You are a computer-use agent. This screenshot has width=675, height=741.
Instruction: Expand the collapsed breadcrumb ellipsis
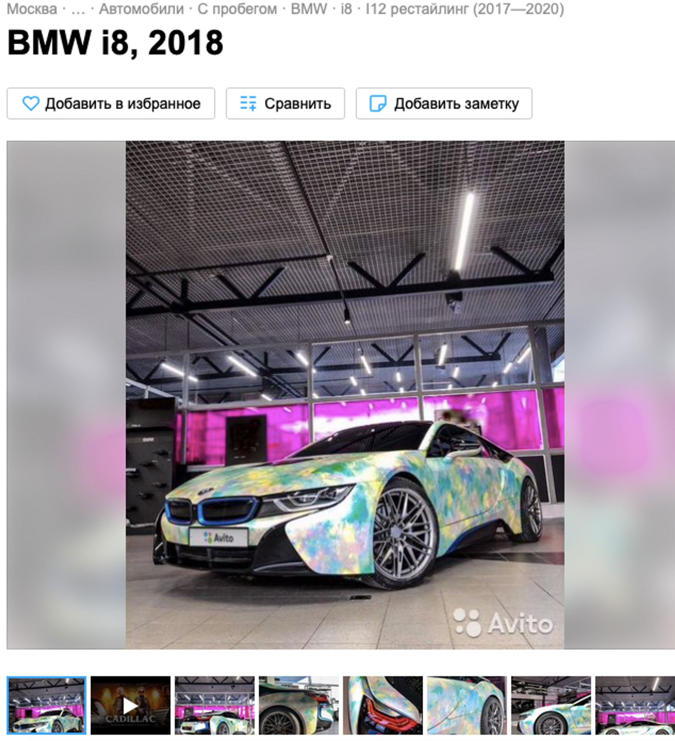click(78, 9)
